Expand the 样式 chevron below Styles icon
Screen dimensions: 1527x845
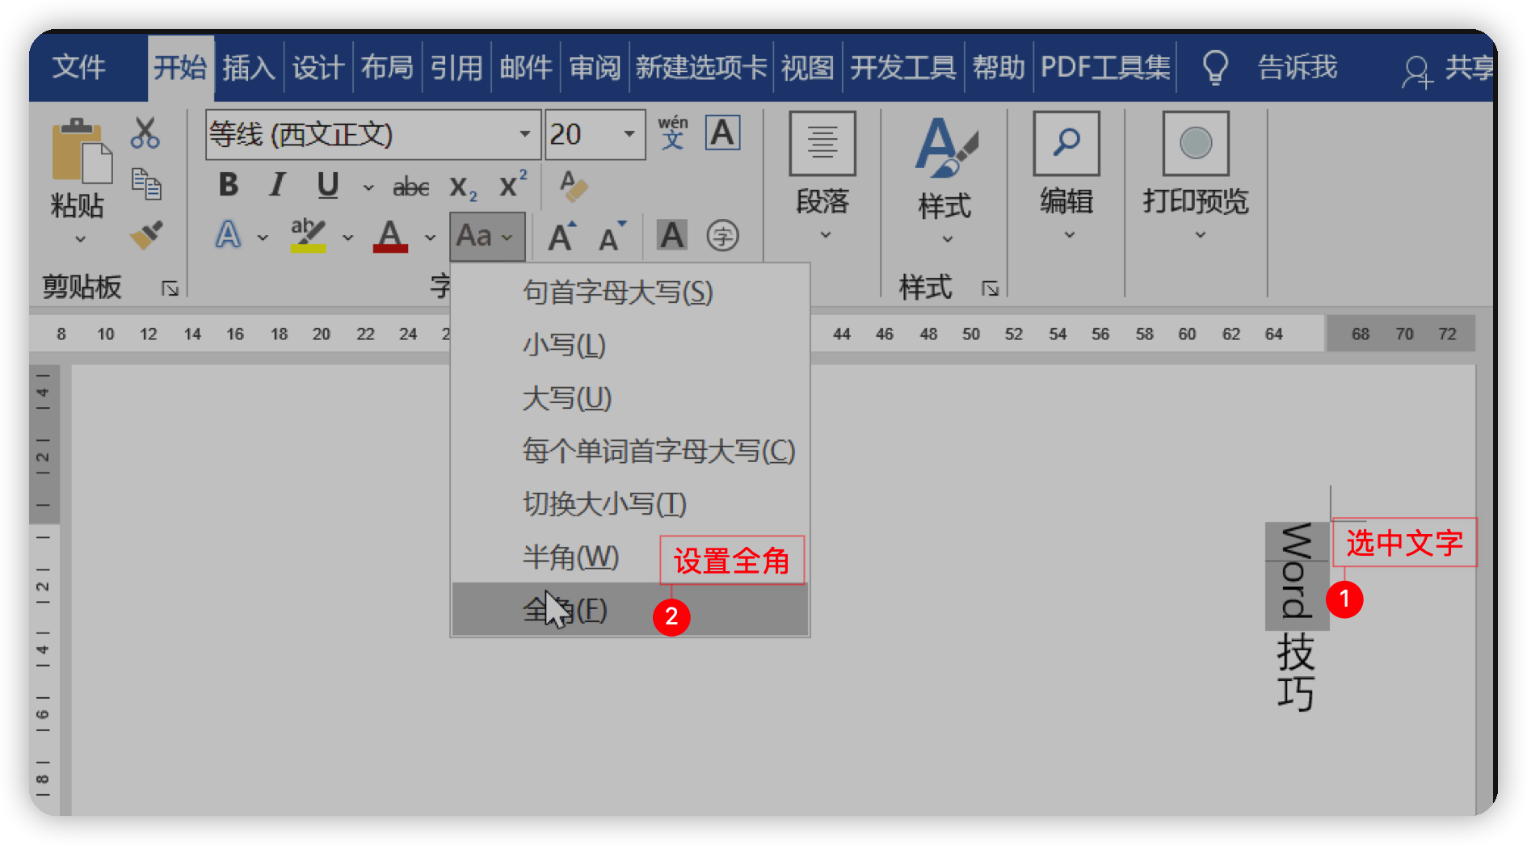(x=948, y=239)
